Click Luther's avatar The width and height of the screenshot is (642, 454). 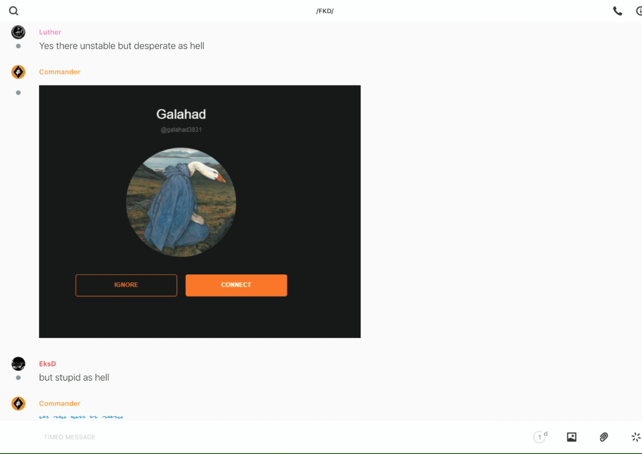pos(18,32)
